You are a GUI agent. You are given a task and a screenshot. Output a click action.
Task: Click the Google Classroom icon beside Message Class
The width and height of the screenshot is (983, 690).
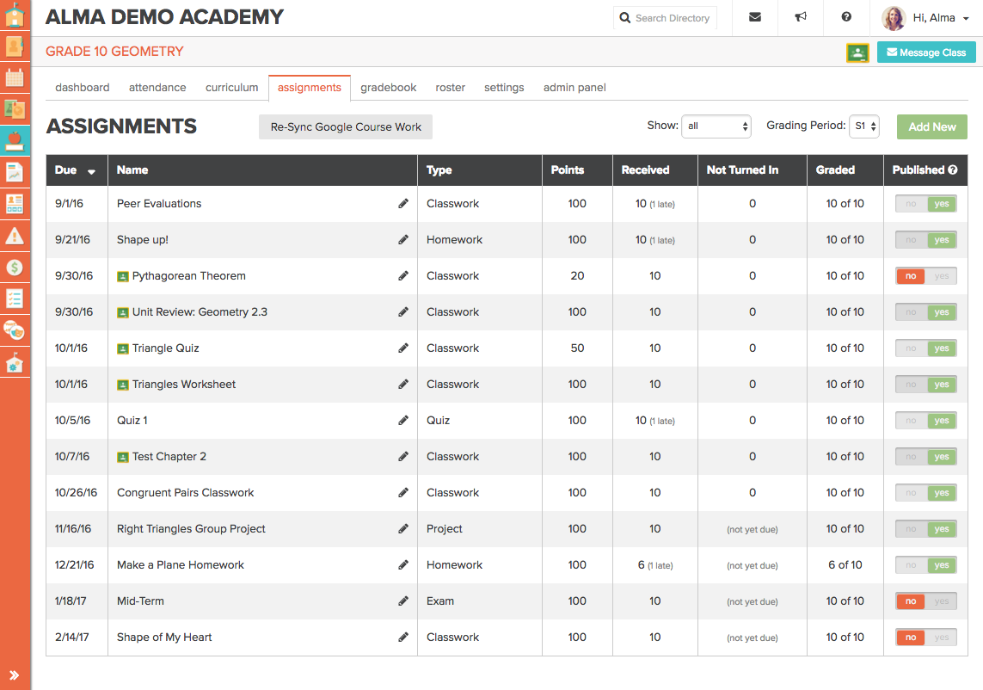pos(857,52)
